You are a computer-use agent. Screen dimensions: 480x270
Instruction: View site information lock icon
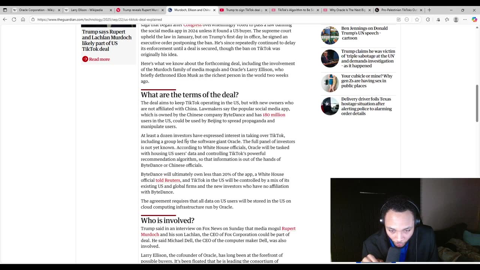pyautogui.click(x=33, y=19)
